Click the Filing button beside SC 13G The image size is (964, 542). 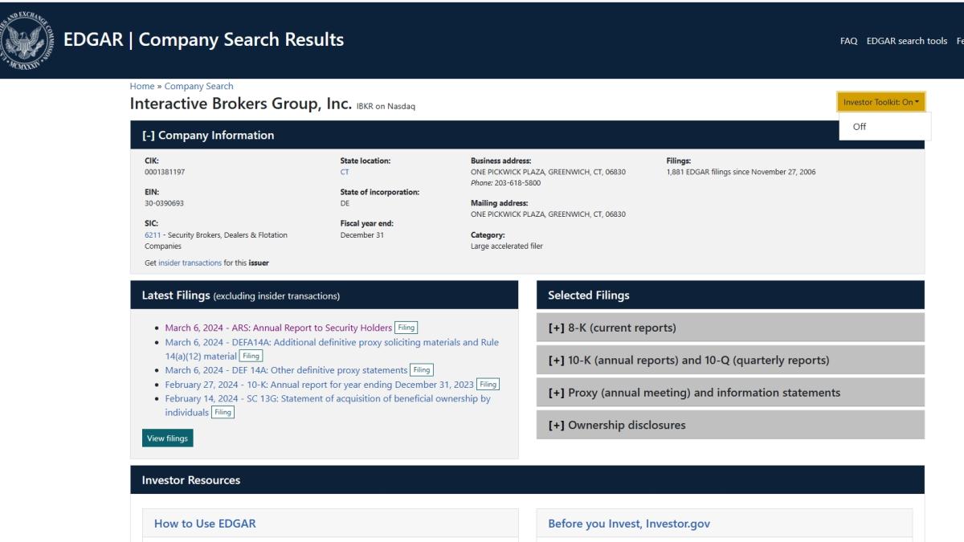click(x=223, y=412)
